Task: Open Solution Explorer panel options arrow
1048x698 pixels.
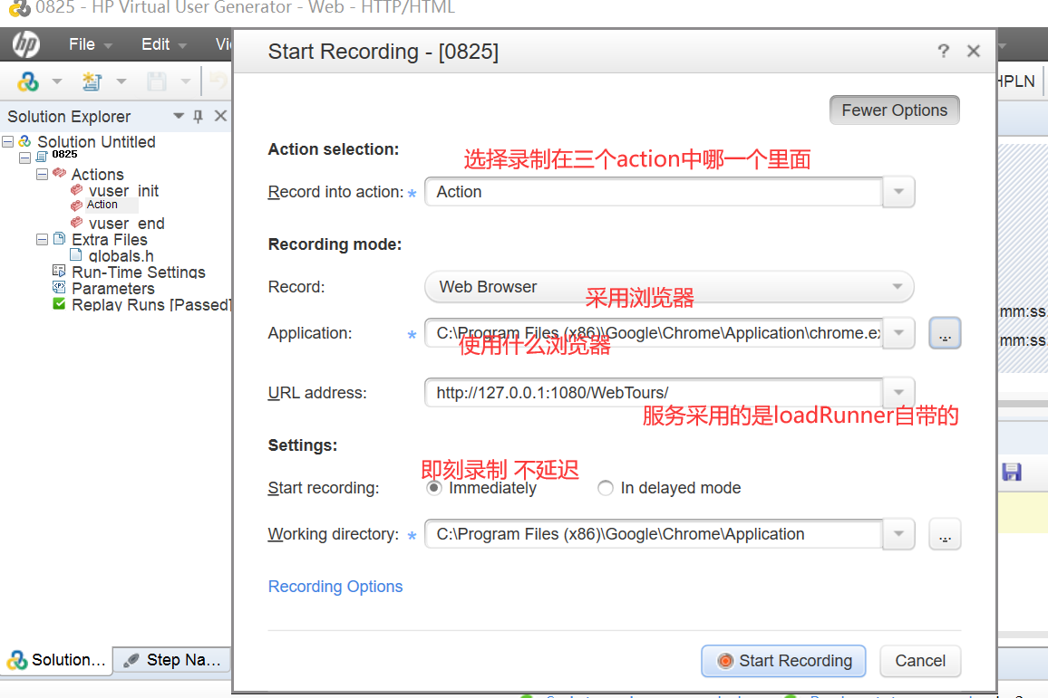Action: pos(179,116)
